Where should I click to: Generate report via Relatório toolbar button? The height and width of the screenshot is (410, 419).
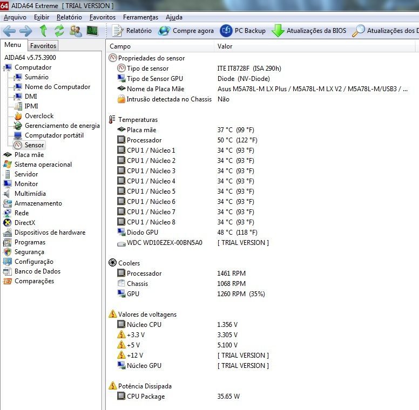click(131, 31)
